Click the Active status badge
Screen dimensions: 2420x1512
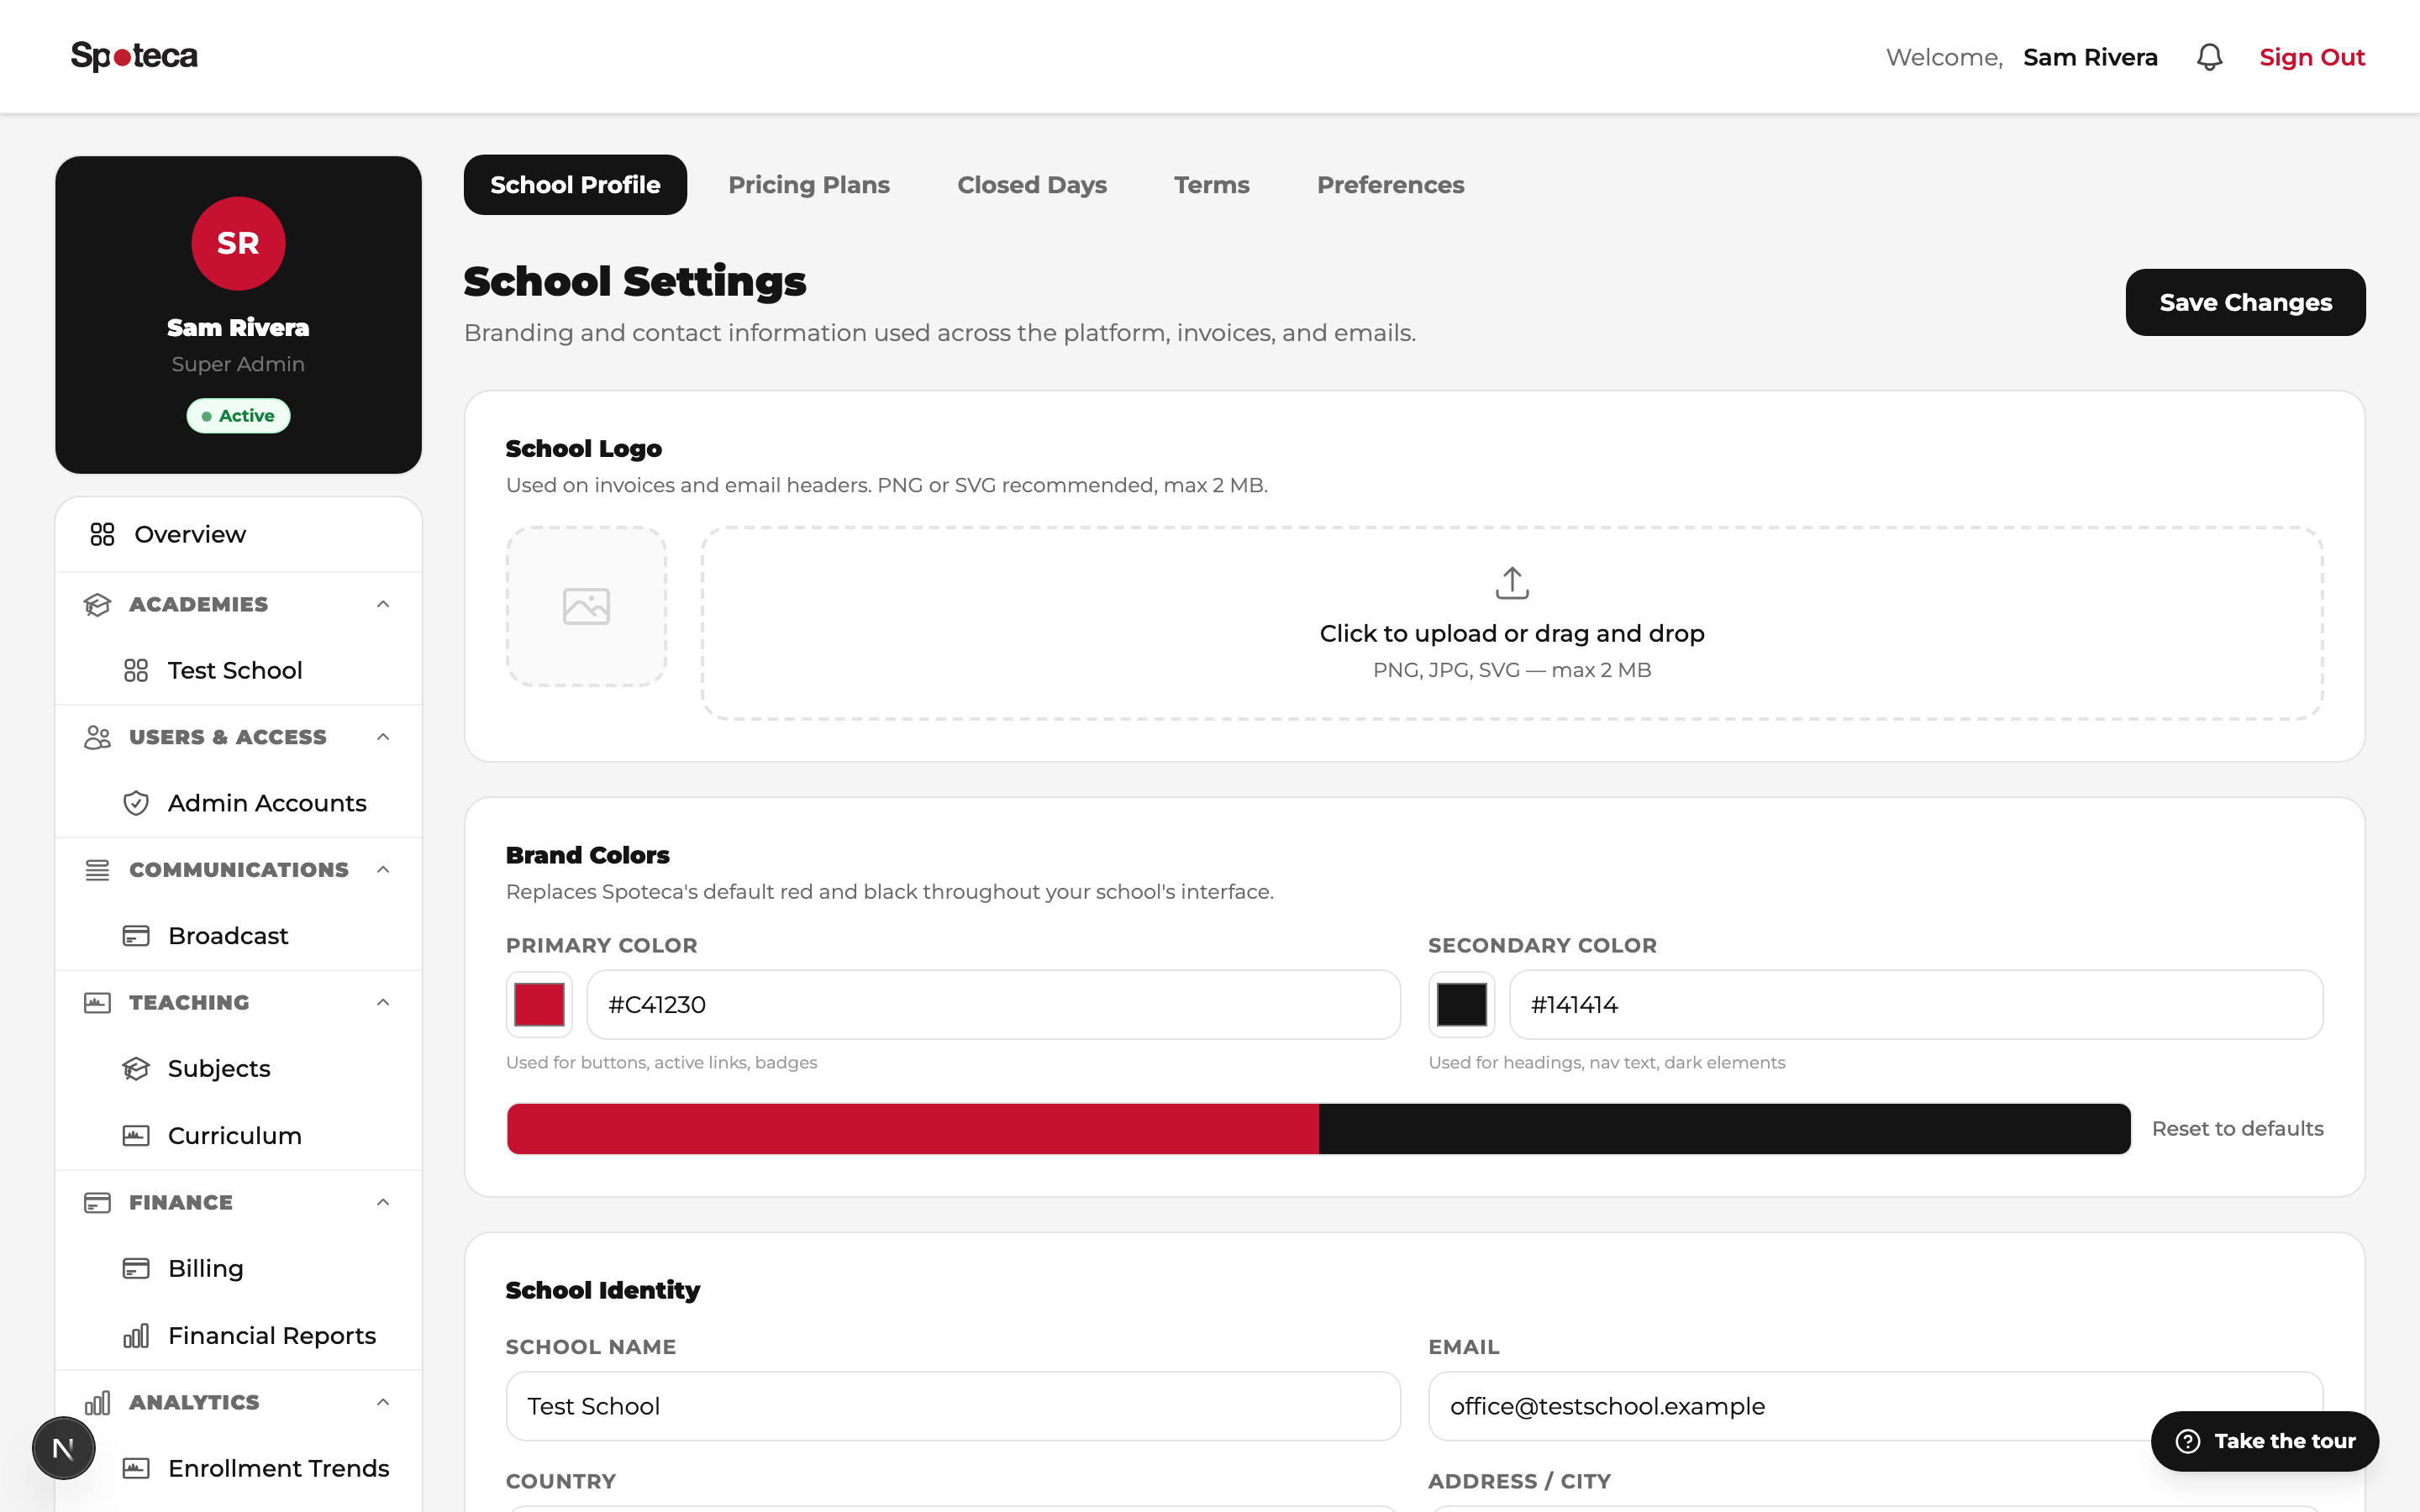tap(238, 416)
